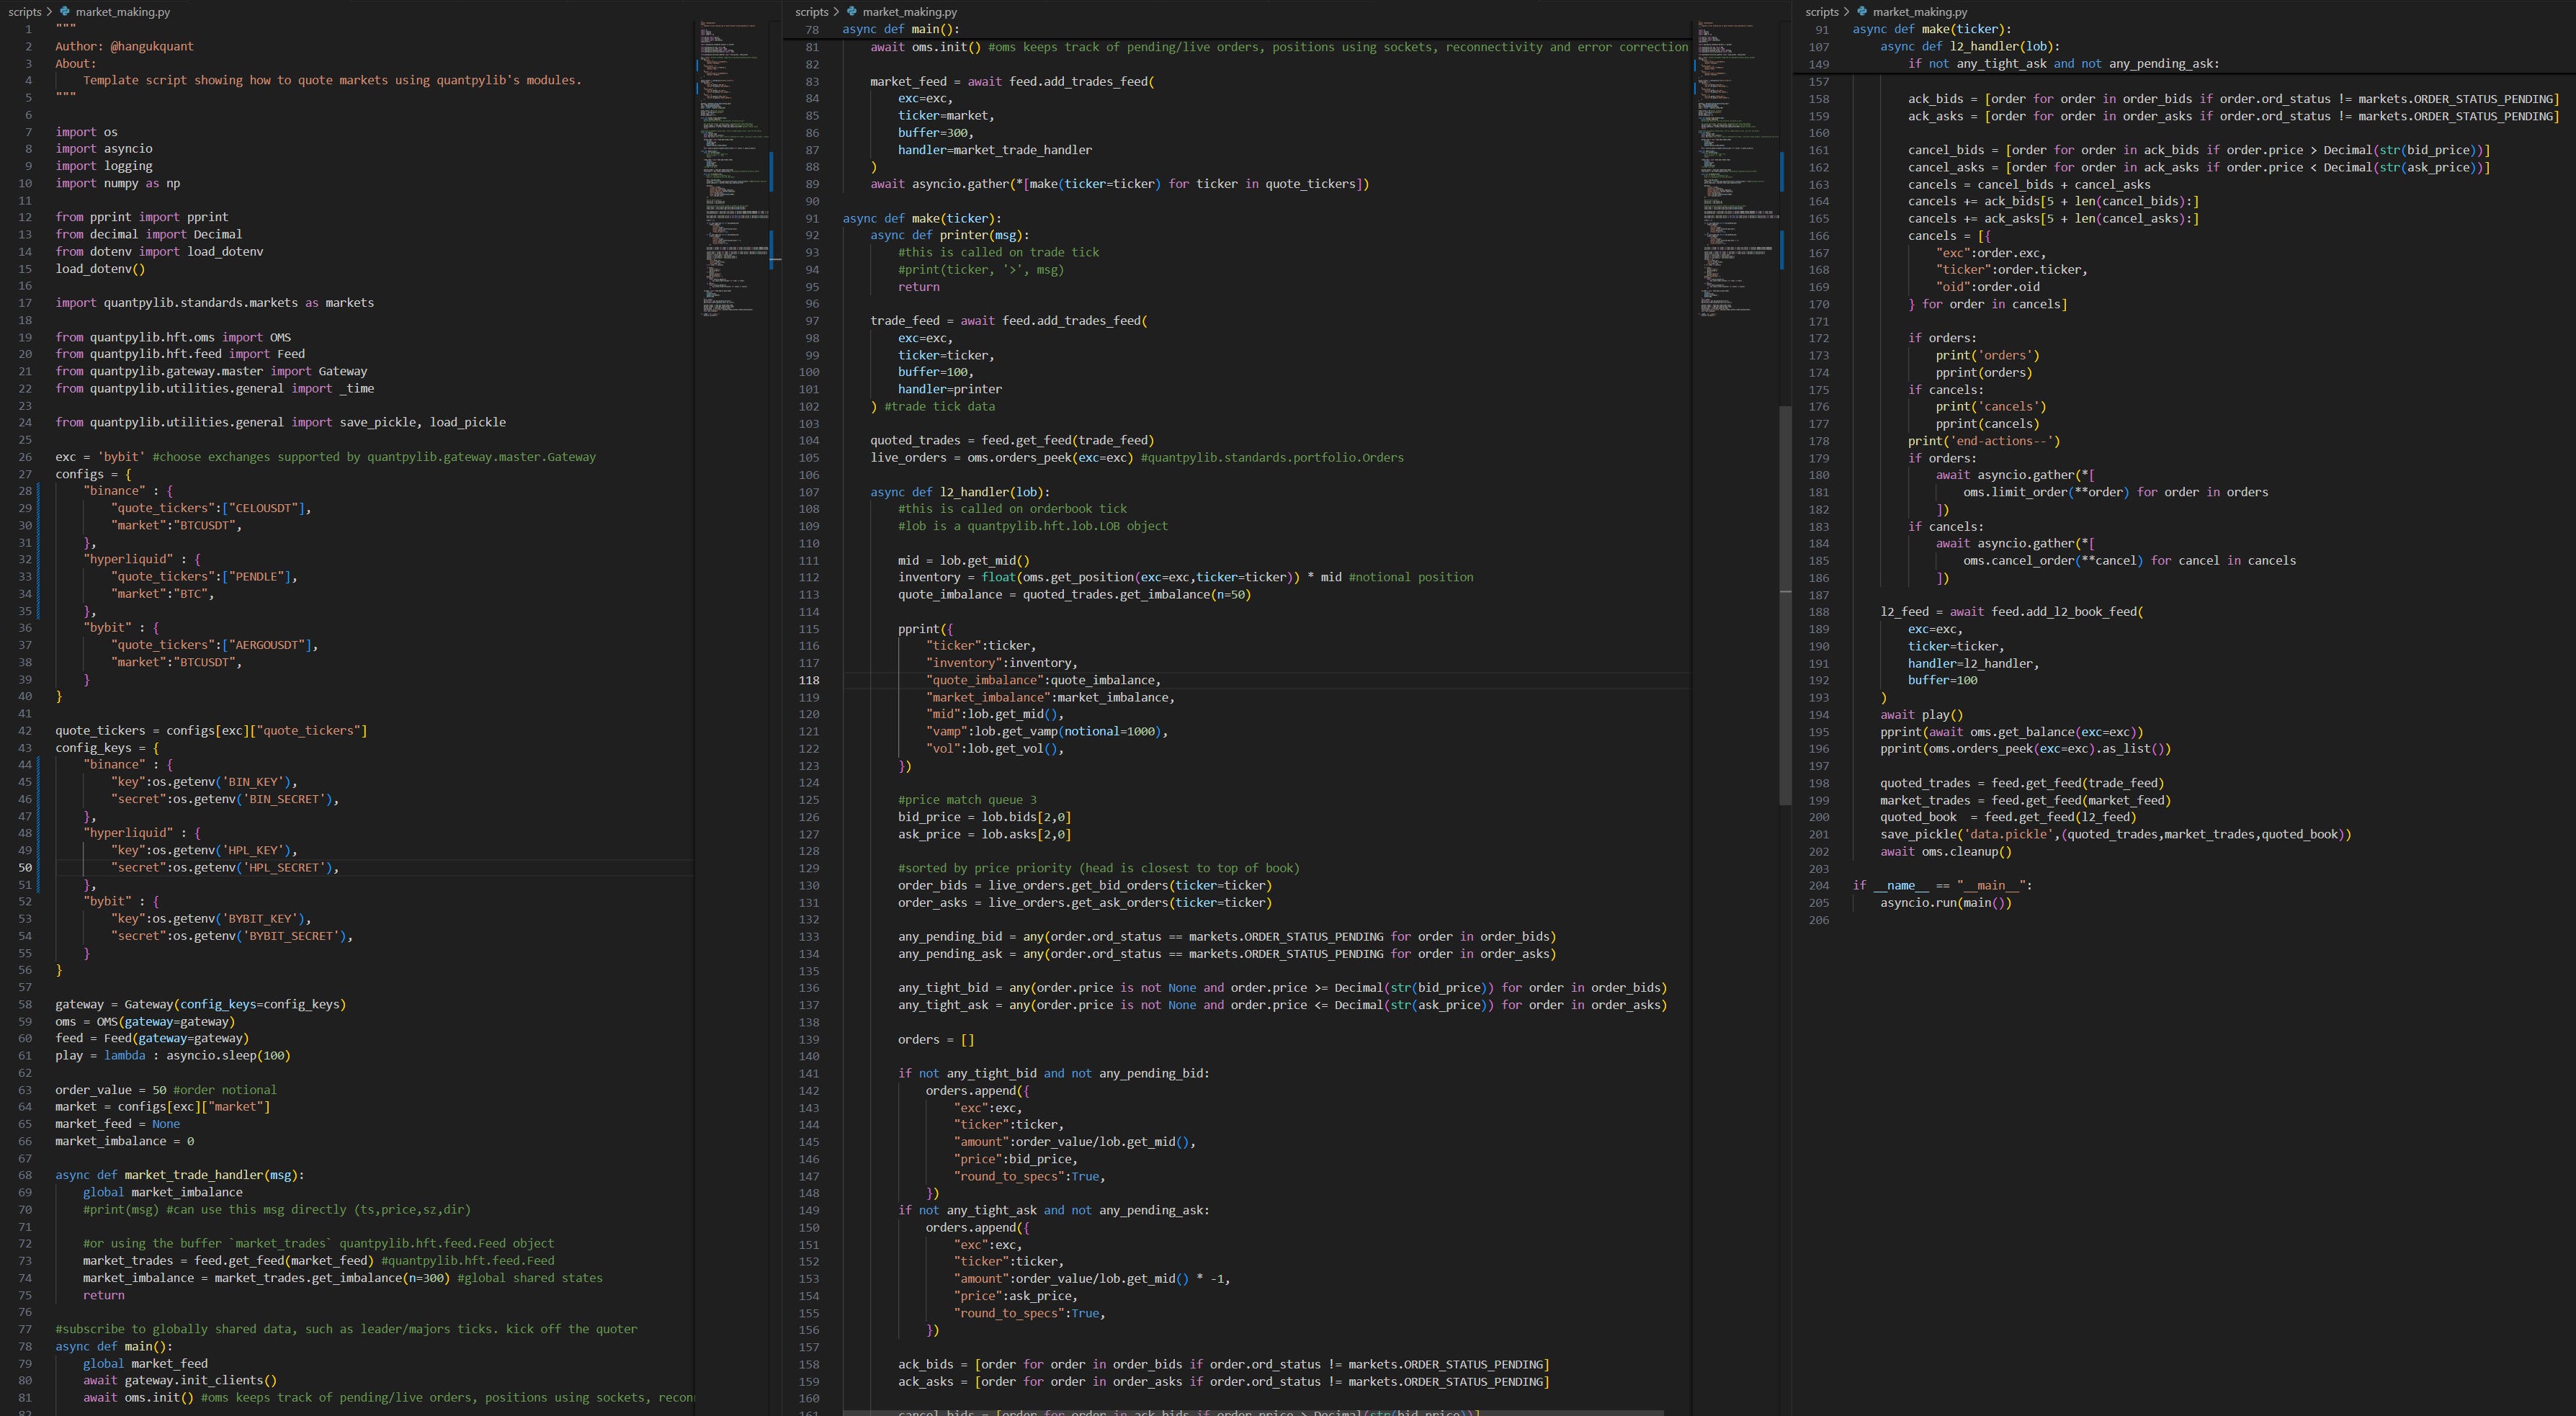The height and width of the screenshot is (1416, 2576).
Task: Click 'asyncio.run(main())' line in right editor
Action: 1946,902
